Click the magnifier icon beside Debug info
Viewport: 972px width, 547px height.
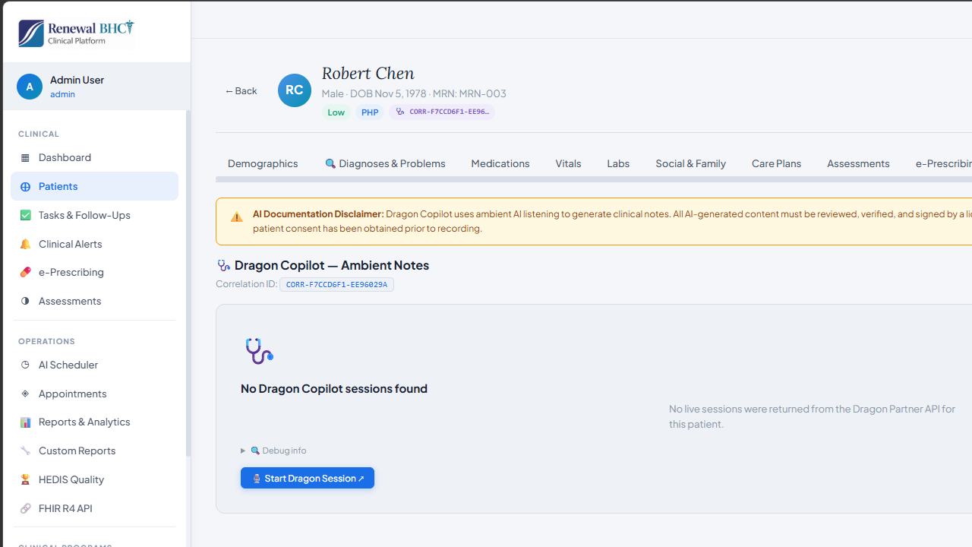coord(255,451)
